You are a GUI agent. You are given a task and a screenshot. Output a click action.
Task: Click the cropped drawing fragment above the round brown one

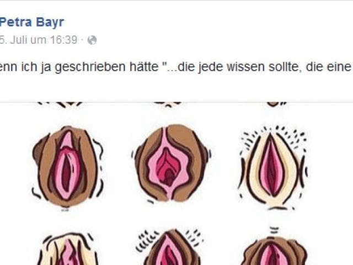(x=168, y=104)
